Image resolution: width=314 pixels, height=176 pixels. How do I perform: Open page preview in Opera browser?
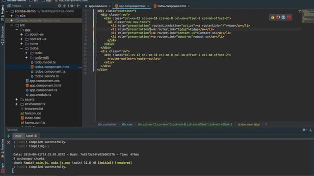pos(288,18)
